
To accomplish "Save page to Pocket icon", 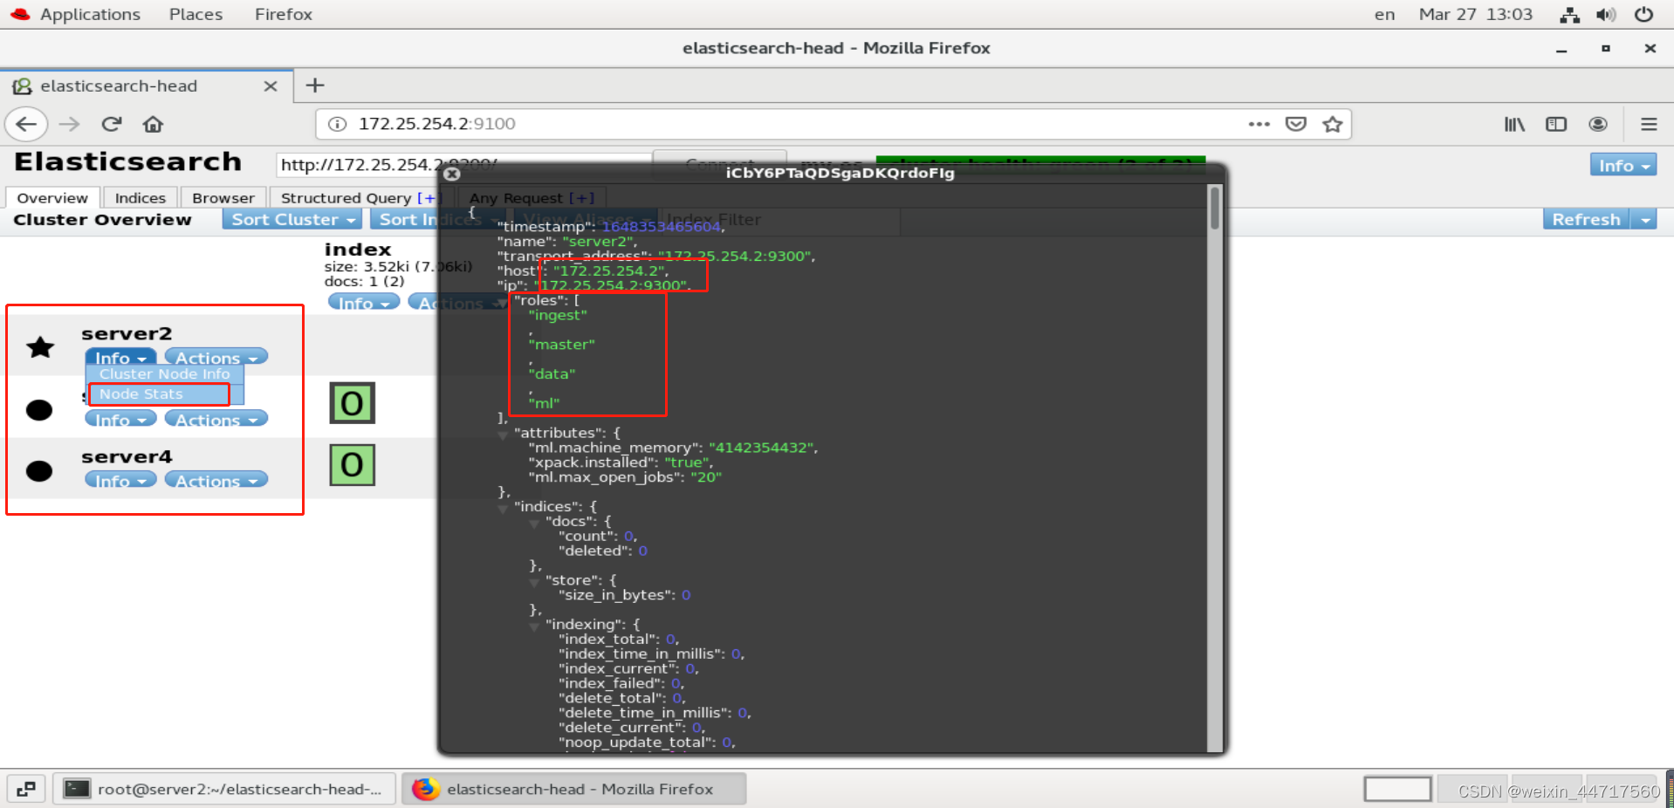I will click(1296, 124).
